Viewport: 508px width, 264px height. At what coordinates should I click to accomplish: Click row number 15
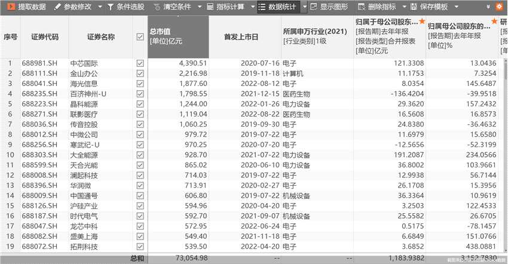(10, 205)
